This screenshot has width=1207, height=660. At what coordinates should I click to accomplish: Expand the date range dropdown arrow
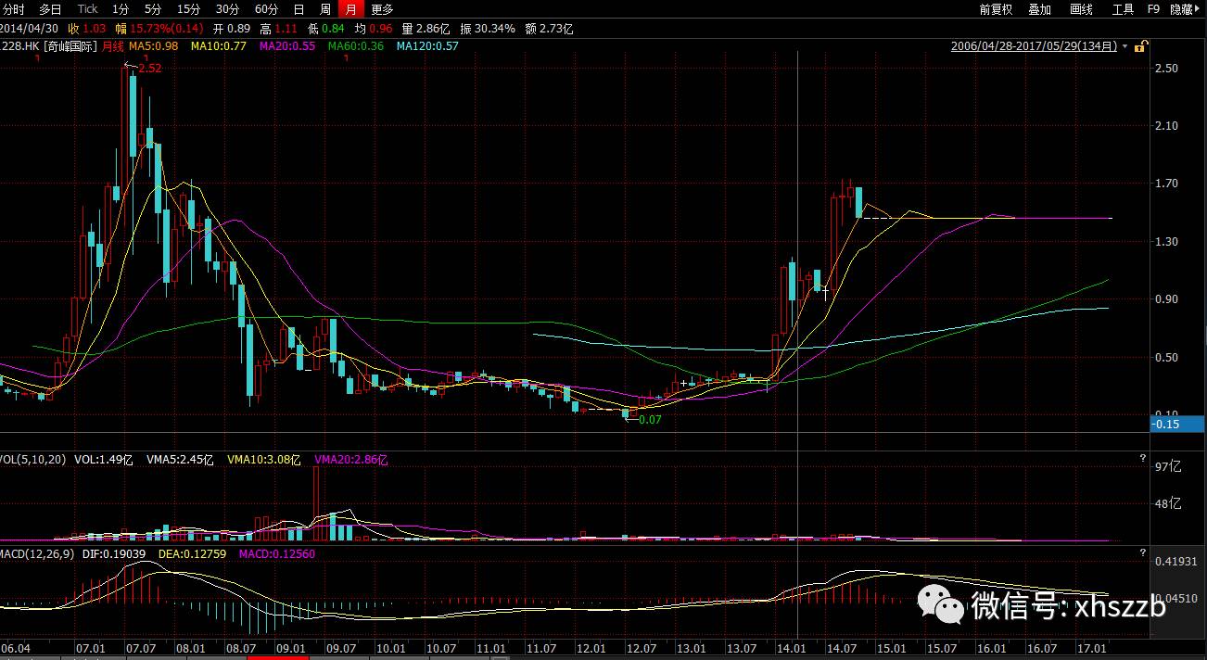(x=1125, y=46)
